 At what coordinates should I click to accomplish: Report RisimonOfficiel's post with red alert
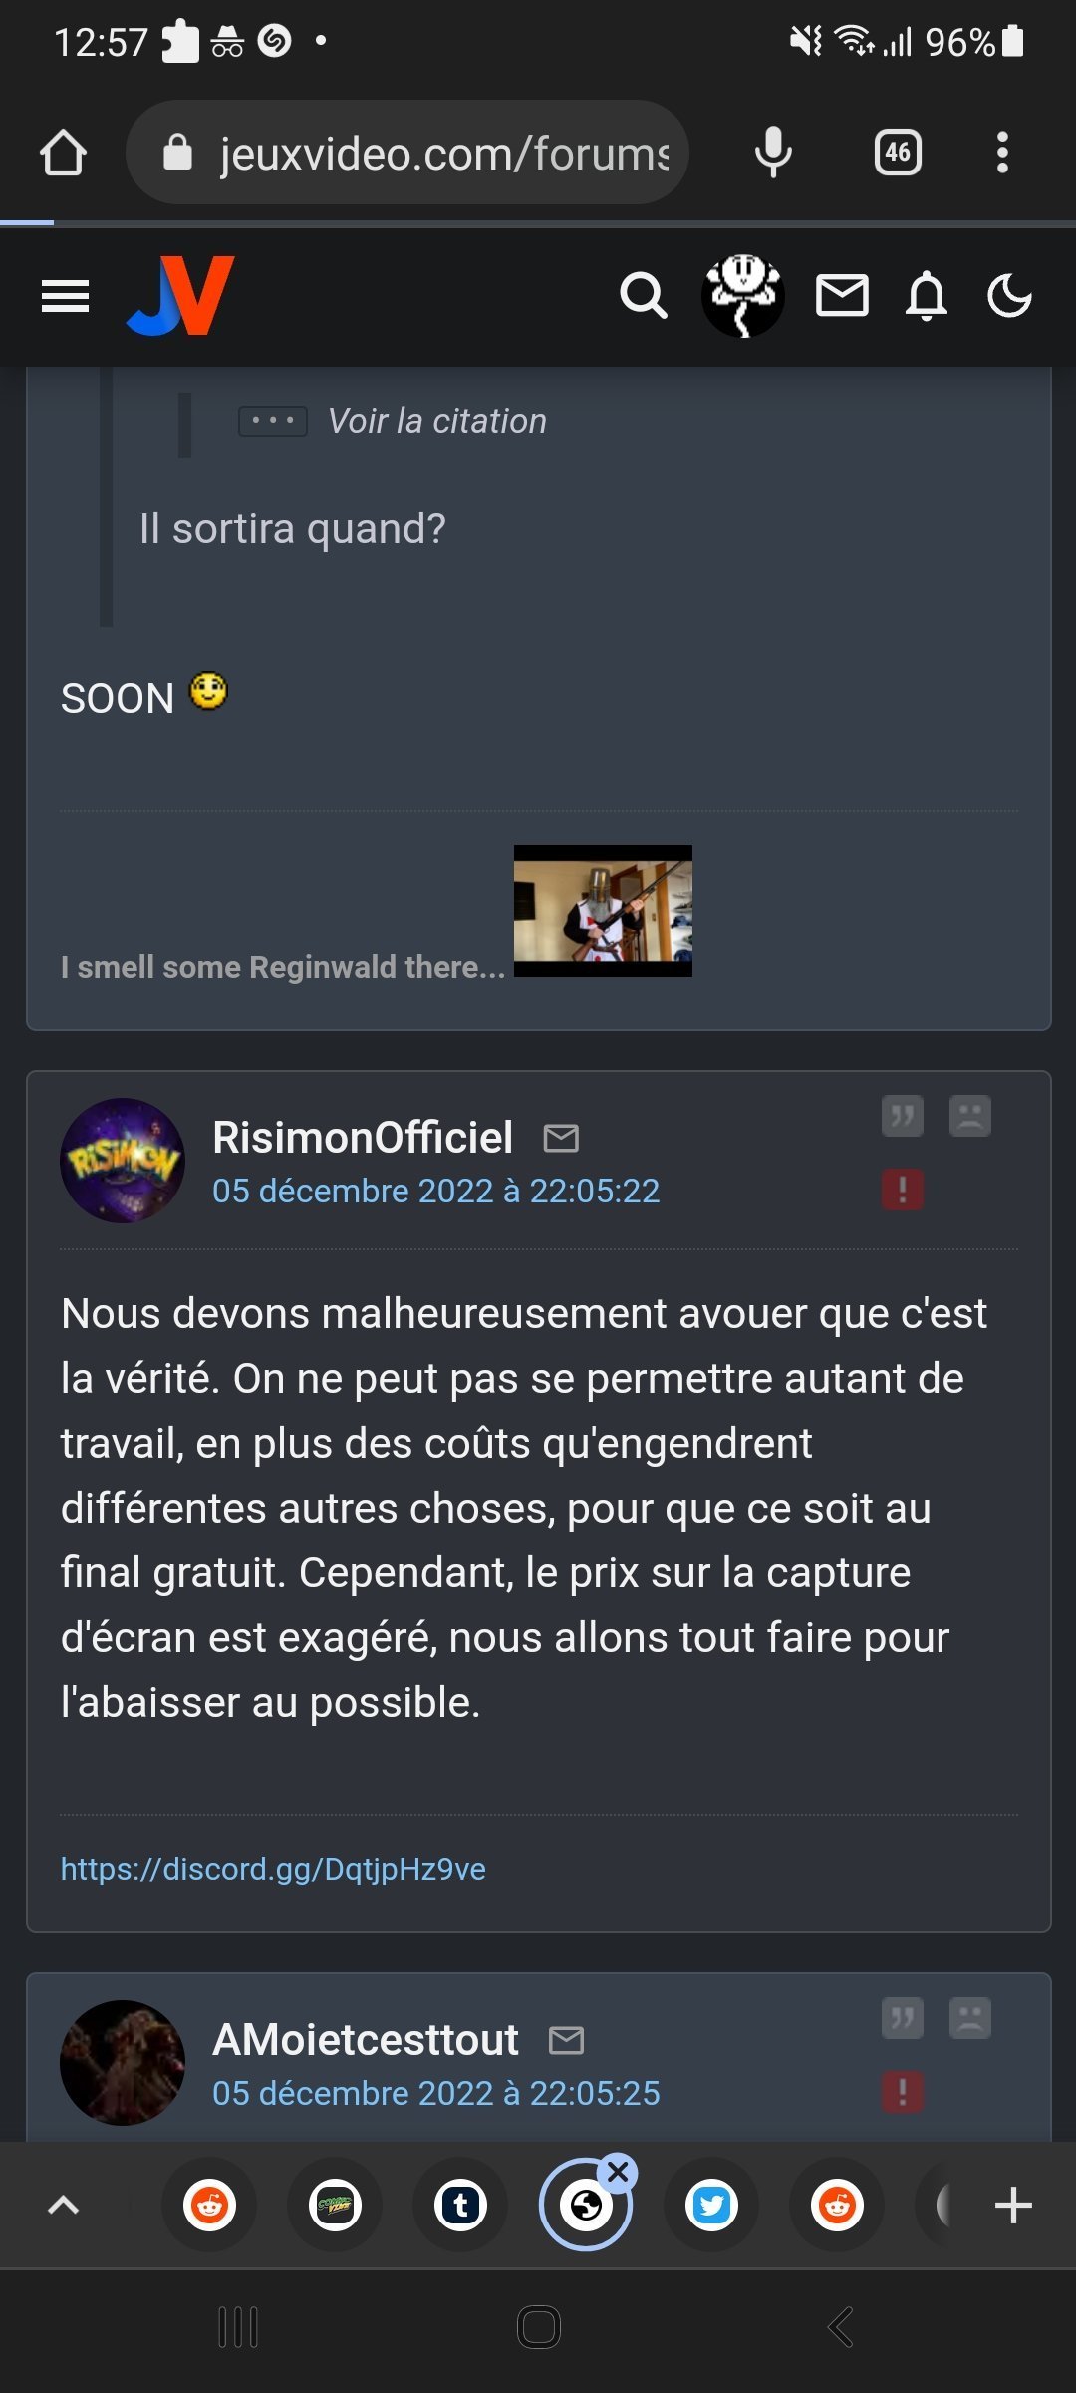click(903, 1190)
